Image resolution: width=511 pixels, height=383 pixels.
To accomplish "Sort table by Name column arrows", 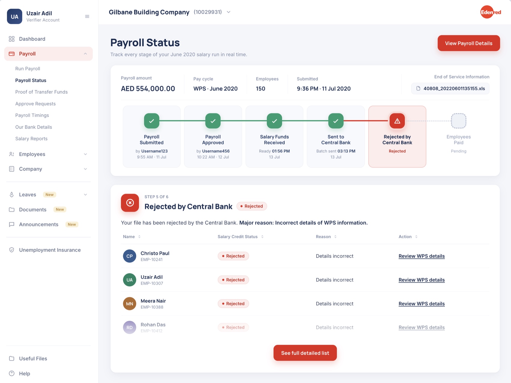I will click(x=139, y=237).
